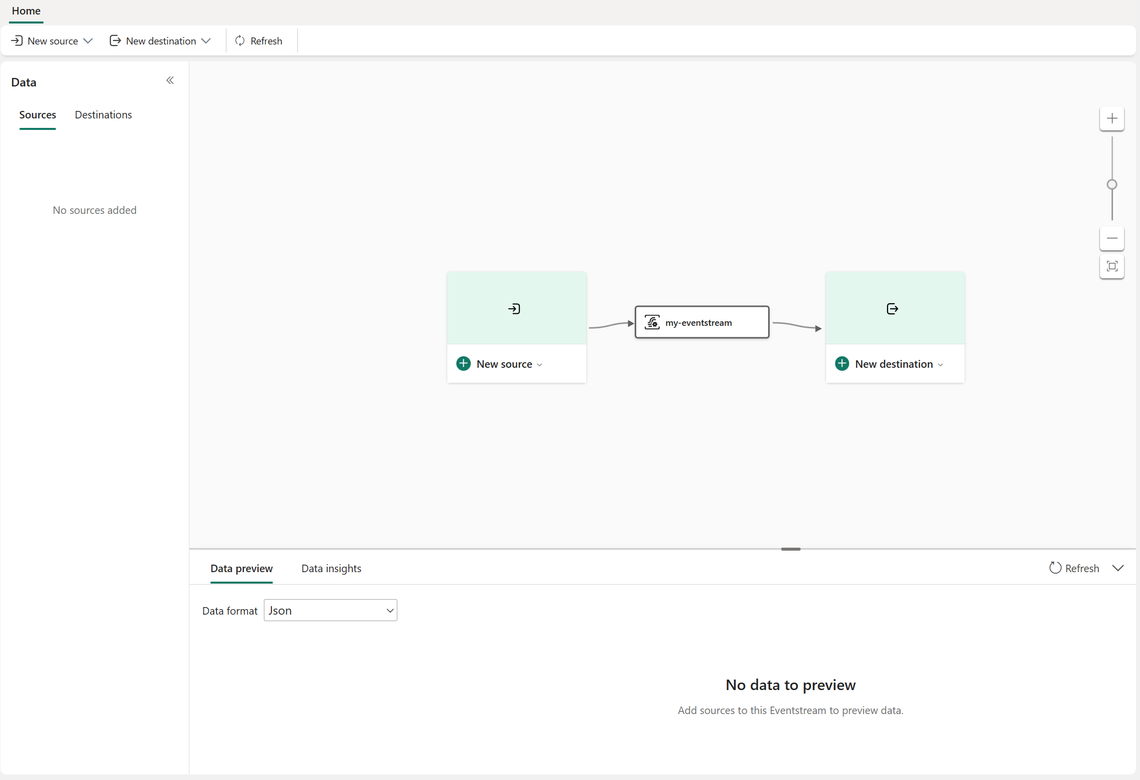Click the canvas zoom slider handle

pos(1112,184)
